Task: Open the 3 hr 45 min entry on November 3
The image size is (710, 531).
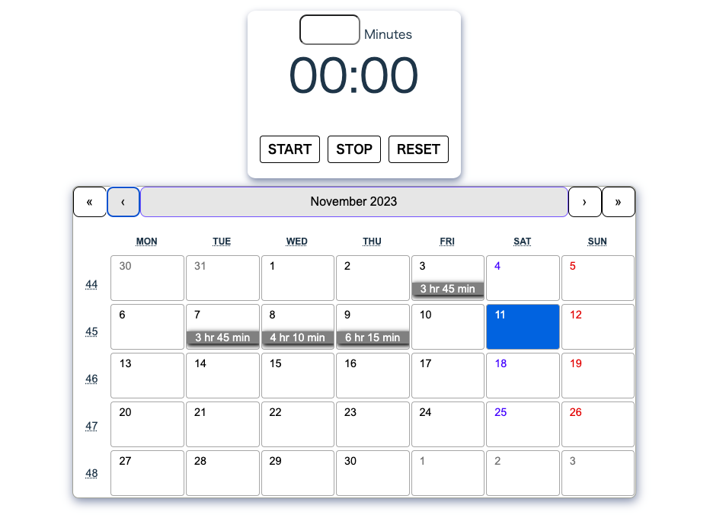Action: [x=447, y=289]
